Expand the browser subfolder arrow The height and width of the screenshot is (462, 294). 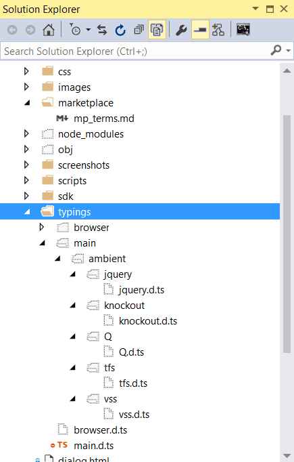point(42,227)
